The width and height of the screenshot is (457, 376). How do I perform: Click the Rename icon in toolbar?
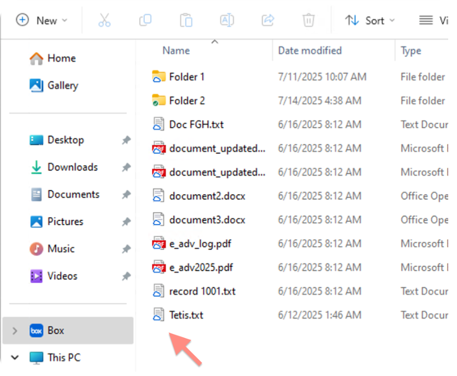[227, 21]
